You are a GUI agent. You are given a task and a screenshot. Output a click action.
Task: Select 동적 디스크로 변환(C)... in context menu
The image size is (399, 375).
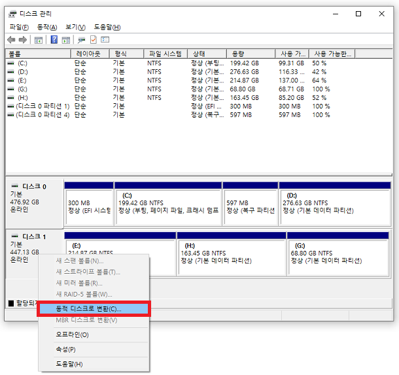tap(89, 308)
